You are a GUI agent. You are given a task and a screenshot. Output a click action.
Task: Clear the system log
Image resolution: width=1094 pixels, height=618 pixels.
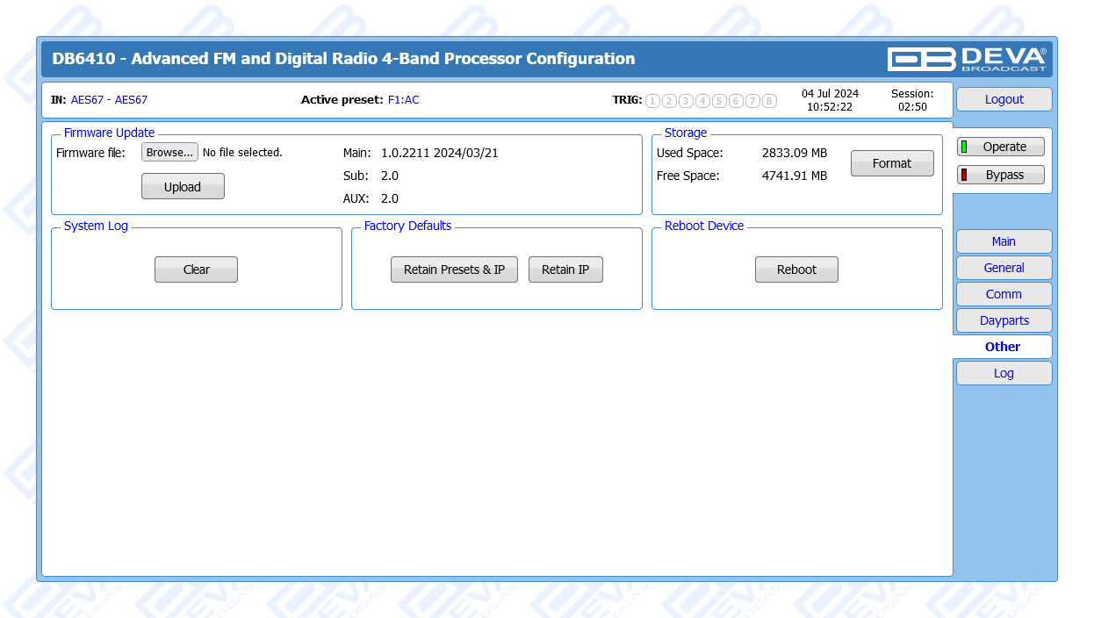pos(196,269)
